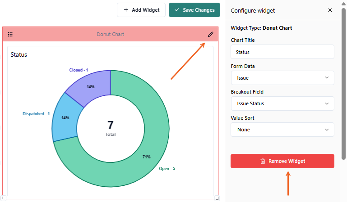347x202 pixels.
Task: Click the drag handle grid icon
Action: (10, 34)
